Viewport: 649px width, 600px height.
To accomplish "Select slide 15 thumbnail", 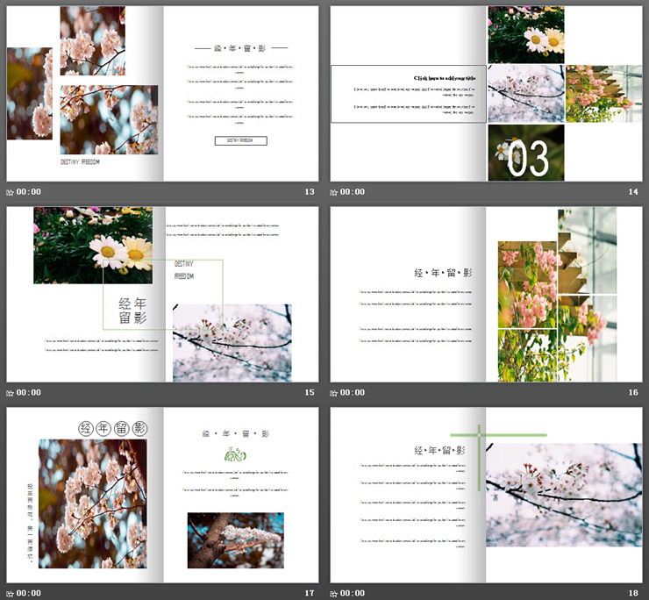I will pos(162,294).
